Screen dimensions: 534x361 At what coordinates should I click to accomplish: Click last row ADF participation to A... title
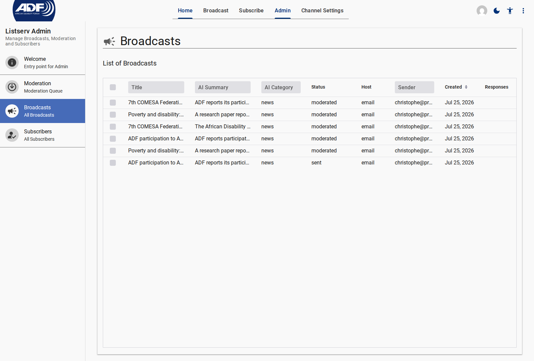coord(156,163)
